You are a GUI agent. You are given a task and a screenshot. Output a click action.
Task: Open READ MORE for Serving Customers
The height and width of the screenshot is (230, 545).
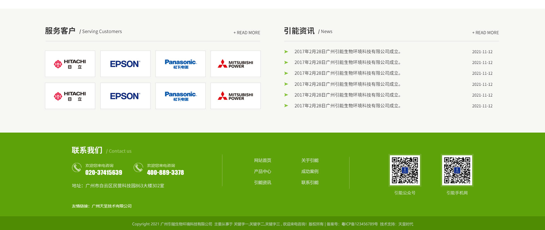[247, 33]
